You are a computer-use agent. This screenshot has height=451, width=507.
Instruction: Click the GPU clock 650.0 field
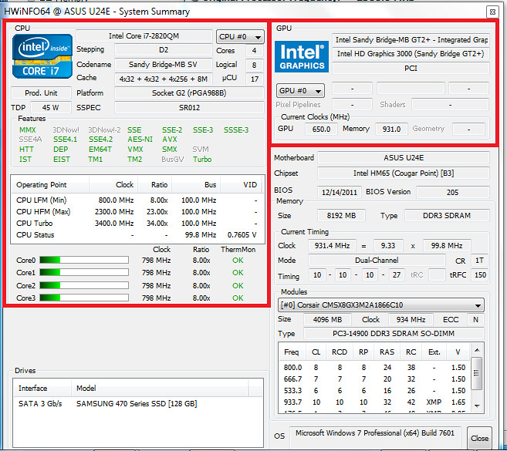click(321, 129)
